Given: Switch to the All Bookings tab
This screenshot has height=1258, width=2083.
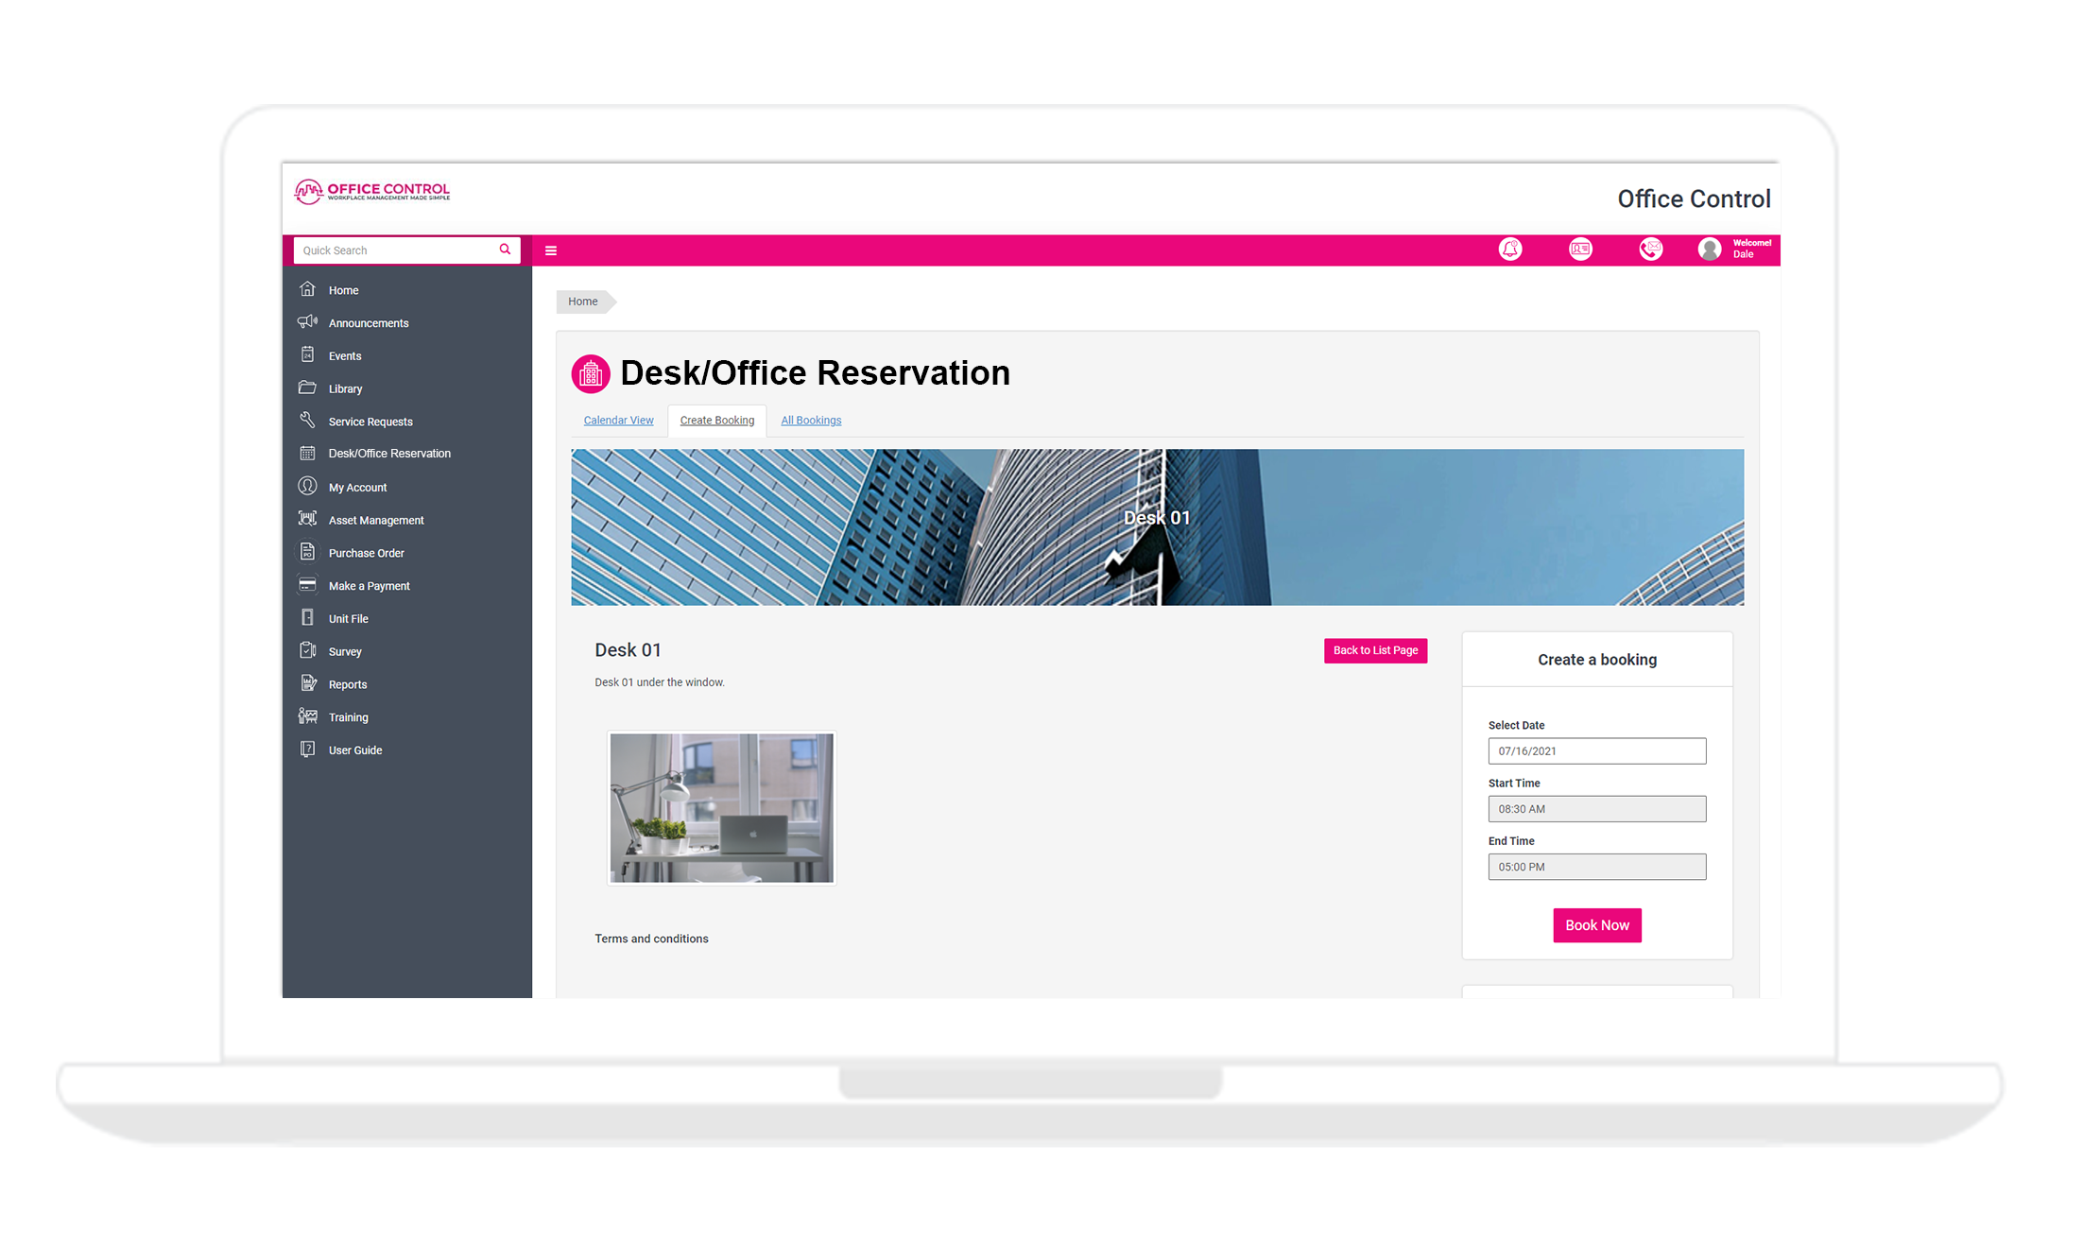Looking at the screenshot, I should (x=811, y=421).
